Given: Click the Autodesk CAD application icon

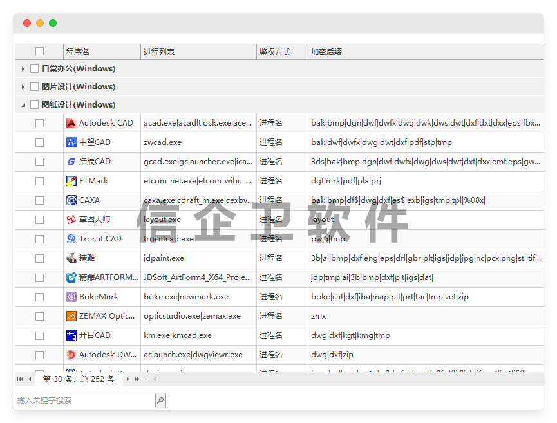Looking at the screenshot, I should coord(71,122).
